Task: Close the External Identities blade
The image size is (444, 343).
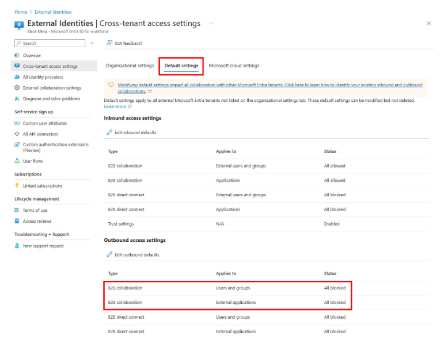Action: point(428,23)
